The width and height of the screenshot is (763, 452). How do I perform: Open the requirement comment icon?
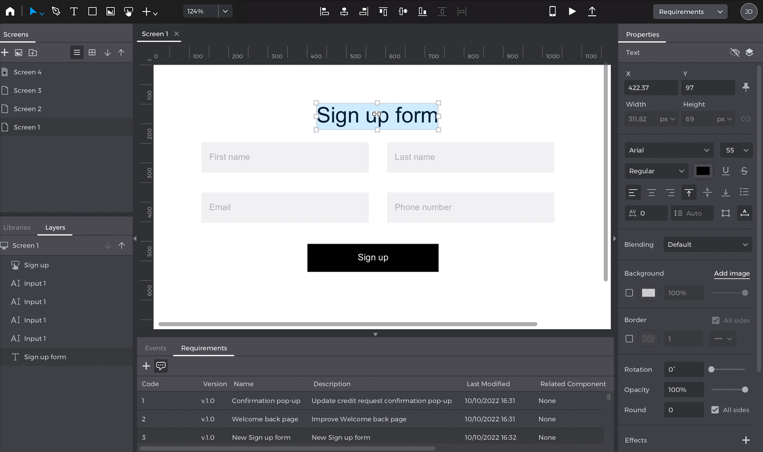[x=161, y=366]
